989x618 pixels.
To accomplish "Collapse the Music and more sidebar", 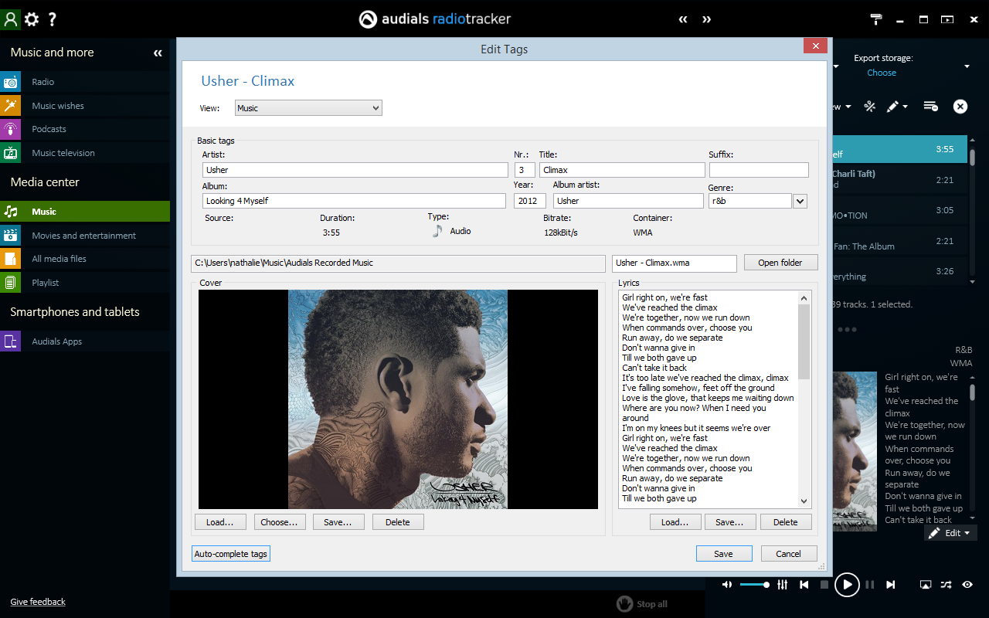I will click(158, 53).
